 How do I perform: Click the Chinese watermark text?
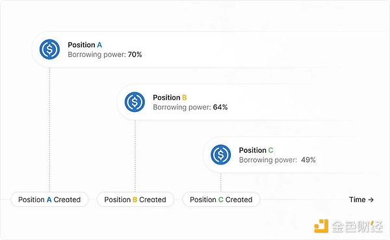[357, 226]
